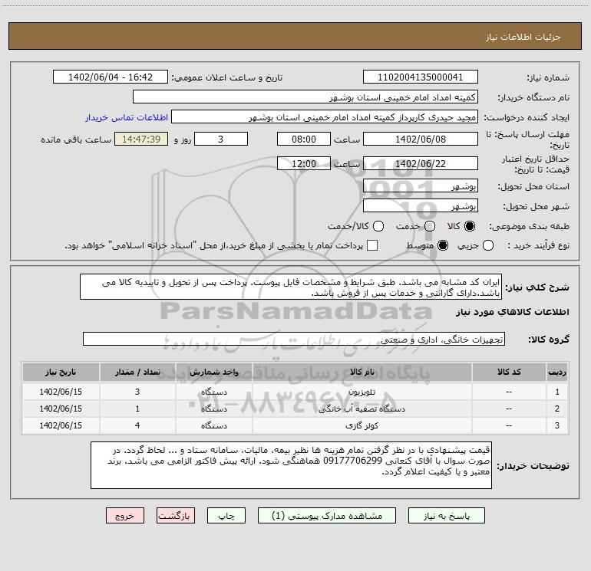Viewport: 591px width, 571px height.
Task: Click row number 2 cell
Action: (557, 409)
